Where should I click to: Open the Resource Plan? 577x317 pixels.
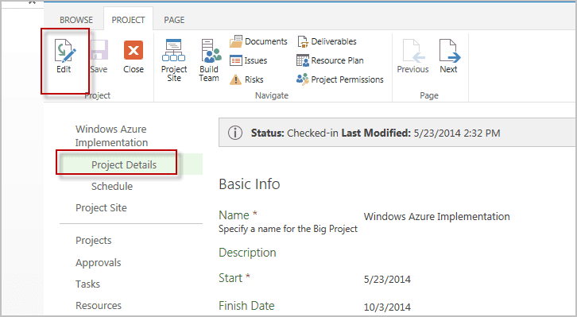tap(330, 60)
